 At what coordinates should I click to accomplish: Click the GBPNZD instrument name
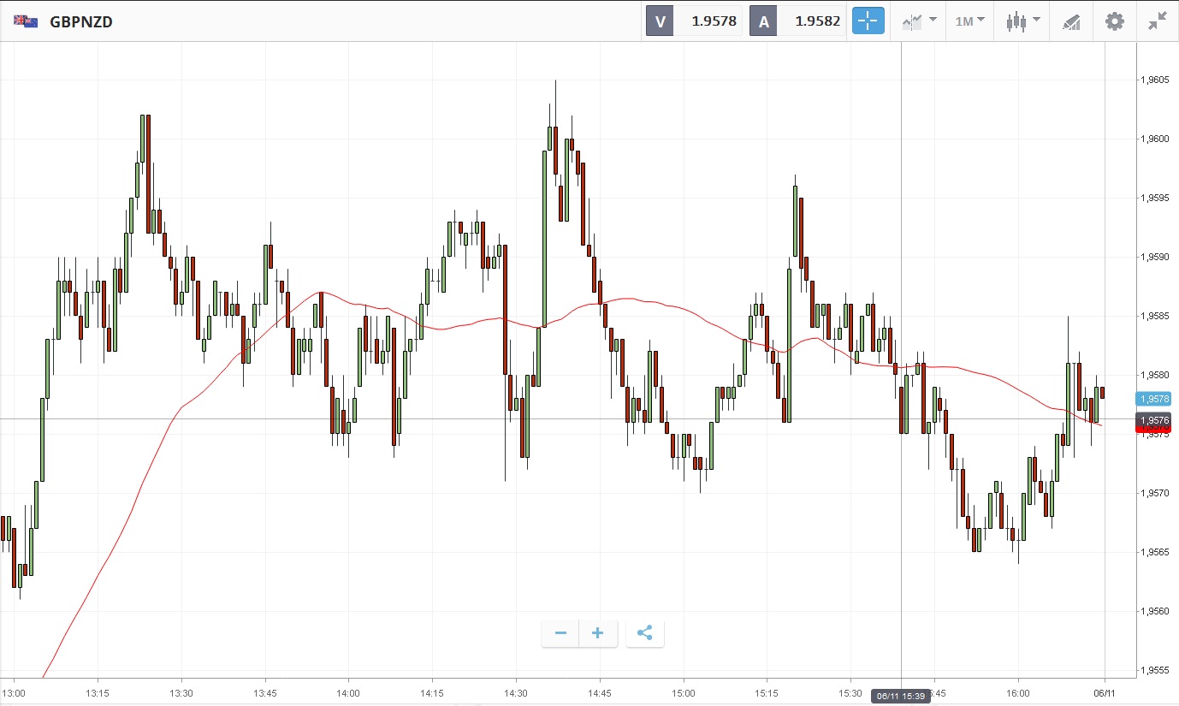pos(81,21)
